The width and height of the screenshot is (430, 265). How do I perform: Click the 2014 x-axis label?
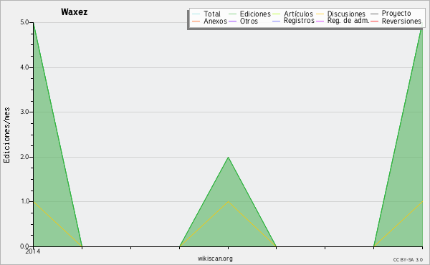[33, 251]
